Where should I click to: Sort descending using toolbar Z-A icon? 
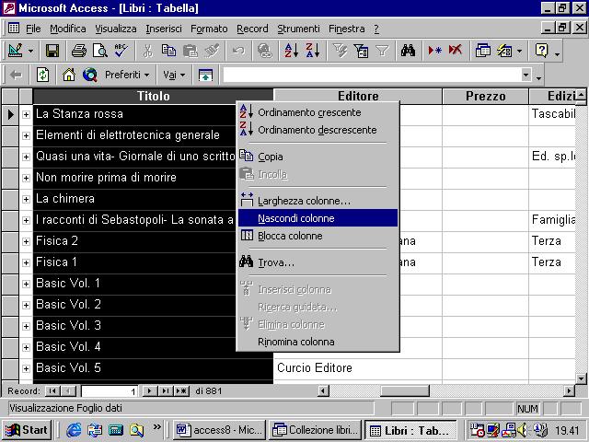[313, 51]
